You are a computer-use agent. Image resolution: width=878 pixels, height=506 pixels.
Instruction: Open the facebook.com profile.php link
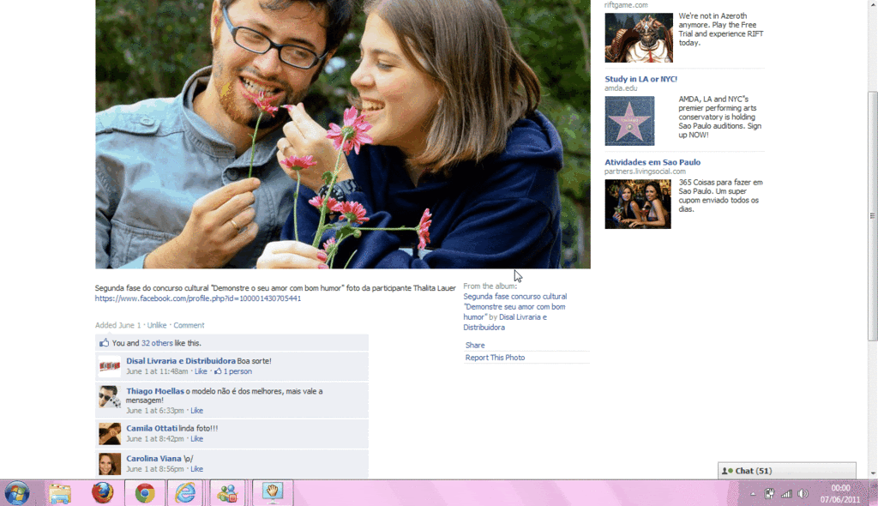pyautogui.click(x=197, y=298)
